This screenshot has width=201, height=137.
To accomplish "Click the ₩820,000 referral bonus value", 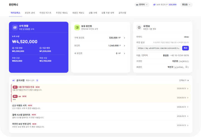I will (17, 61).
